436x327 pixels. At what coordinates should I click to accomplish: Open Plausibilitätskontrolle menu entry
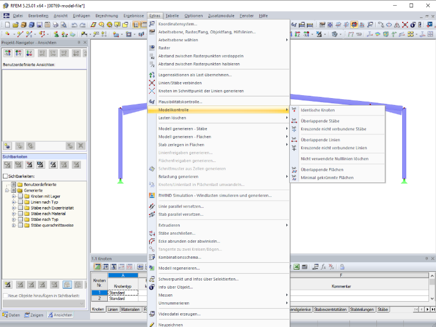click(219, 102)
